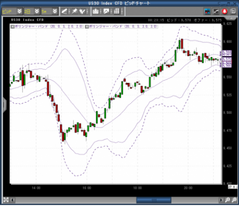Click the chart image export icon
The width and height of the screenshot is (239, 206).
(106, 11)
